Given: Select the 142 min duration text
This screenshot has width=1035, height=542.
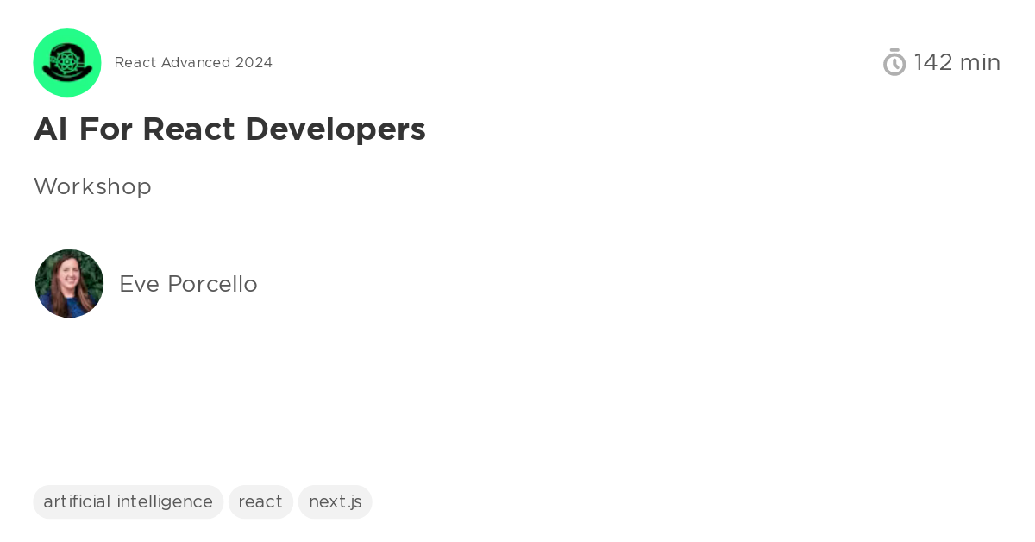Looking at the screenshot, I should click(x=957, y=61).
